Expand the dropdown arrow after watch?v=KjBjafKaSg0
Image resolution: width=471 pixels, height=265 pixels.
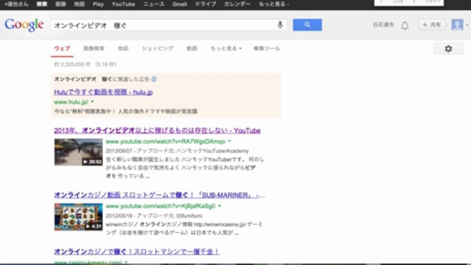219,206
